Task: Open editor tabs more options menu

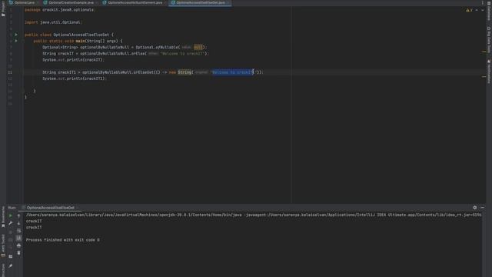Action: [483, 2]
